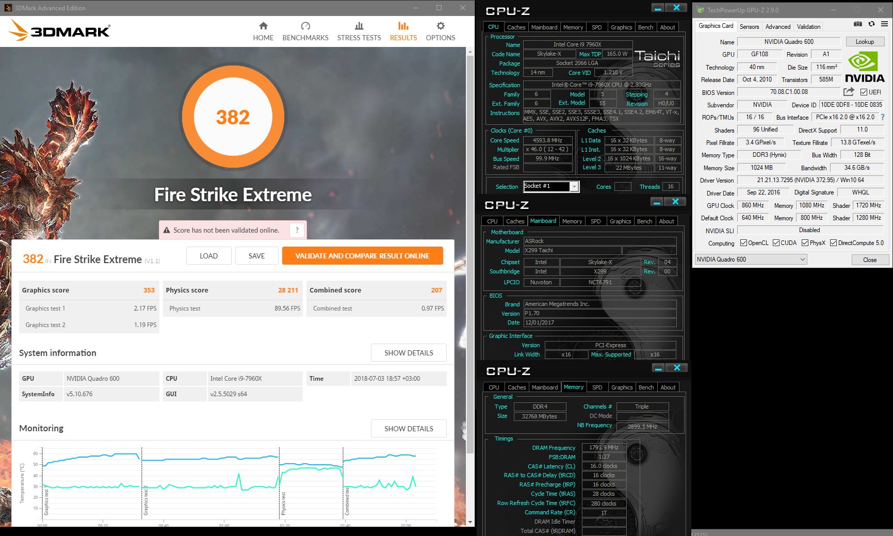
Task: Open About tab in CPU-Z Memory window
Action: tap(668, 387)
